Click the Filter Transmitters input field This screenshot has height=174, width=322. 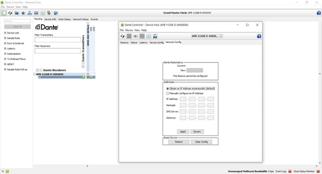click(x=57, y=40)
